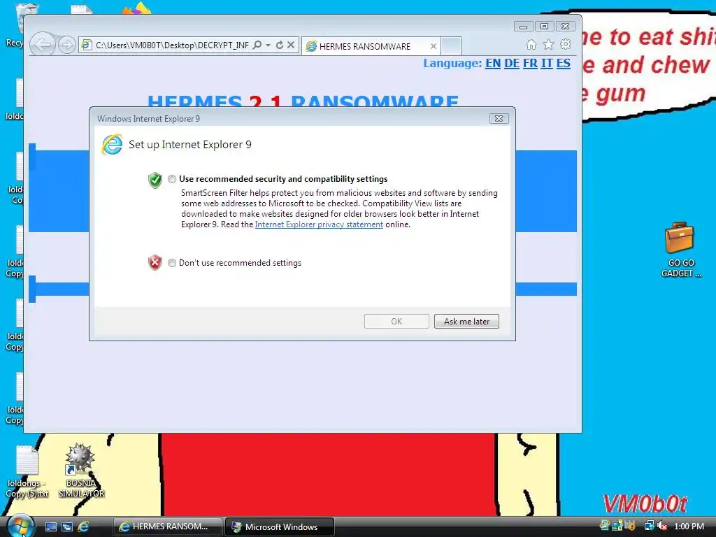Click Switch between windows quick launch icon
This screenshot has height=537, width=716.
click(67, 527)
